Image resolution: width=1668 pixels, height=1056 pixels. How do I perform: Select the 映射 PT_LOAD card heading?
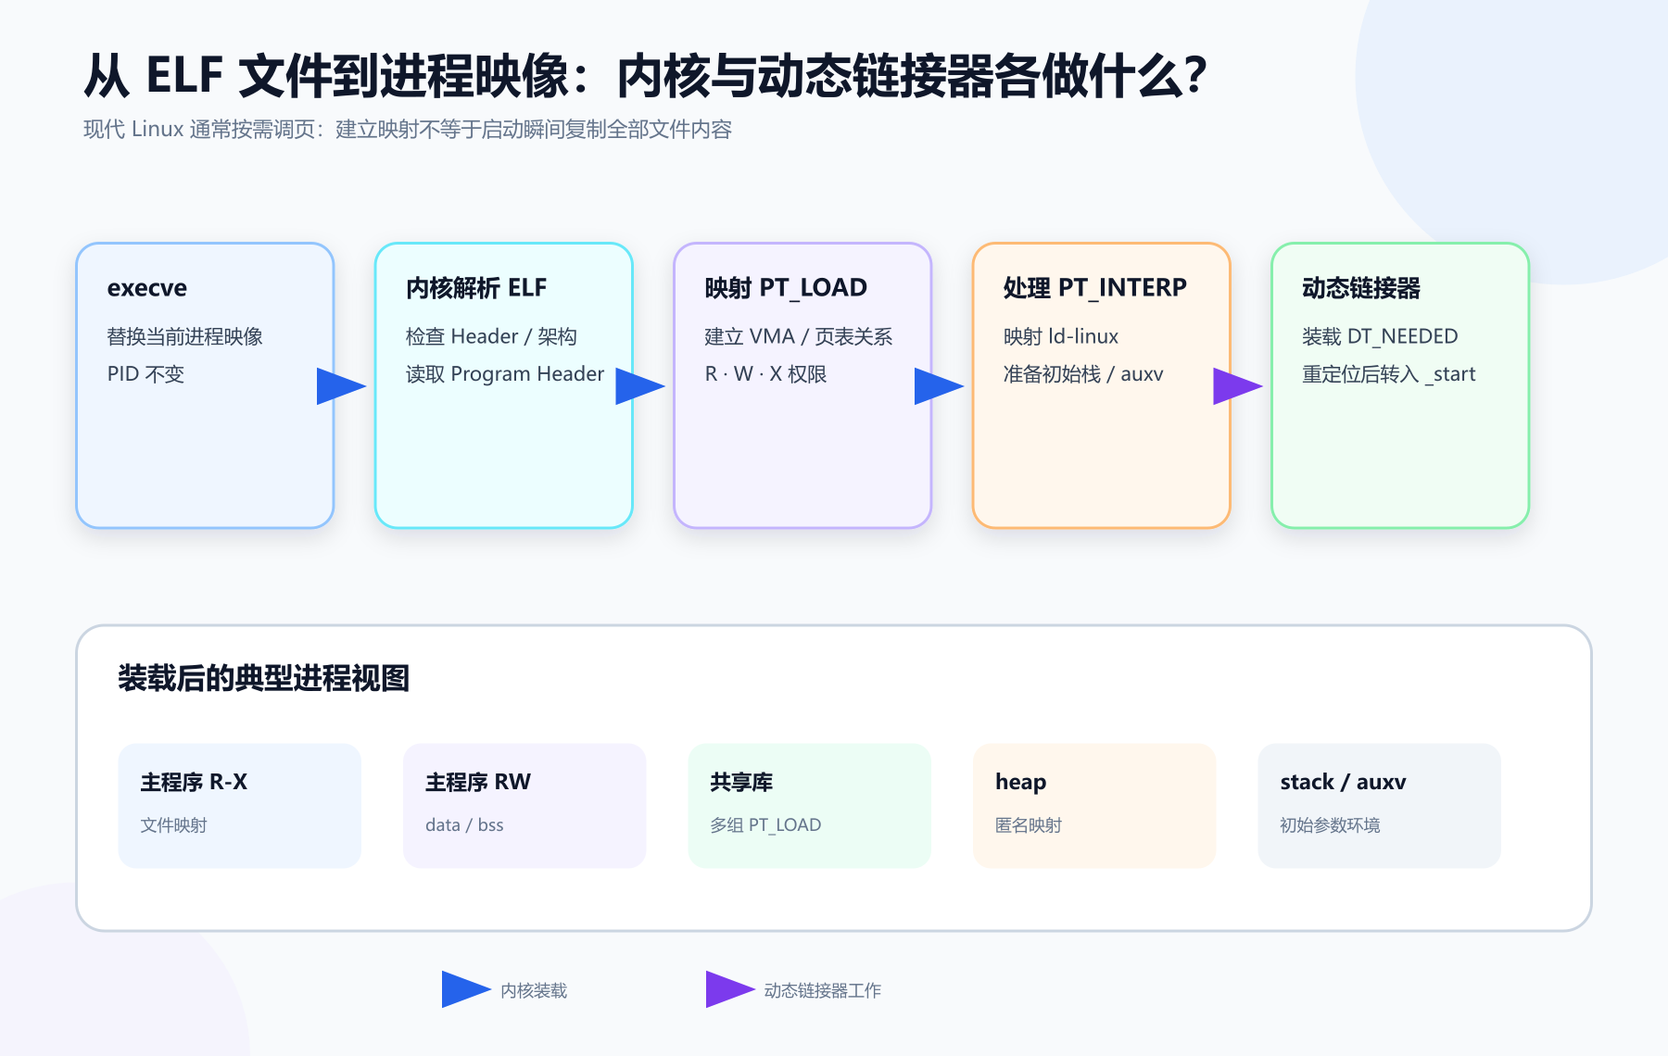(x=786, y=288)
